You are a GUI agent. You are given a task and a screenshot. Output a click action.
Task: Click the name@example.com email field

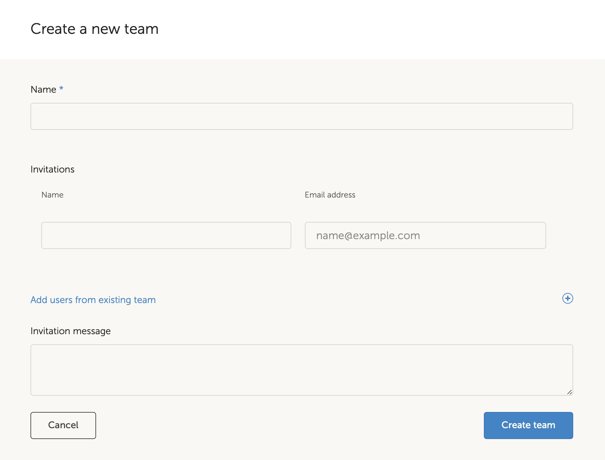(425, 235)
